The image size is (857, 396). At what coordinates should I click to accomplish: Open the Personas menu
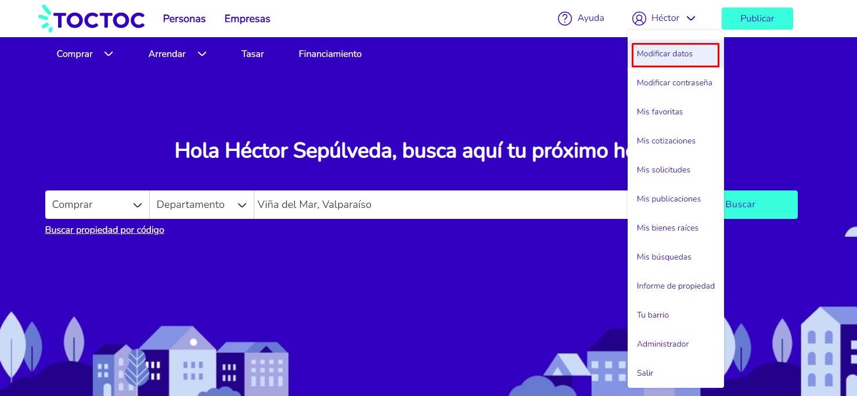(x=184, y=19)
